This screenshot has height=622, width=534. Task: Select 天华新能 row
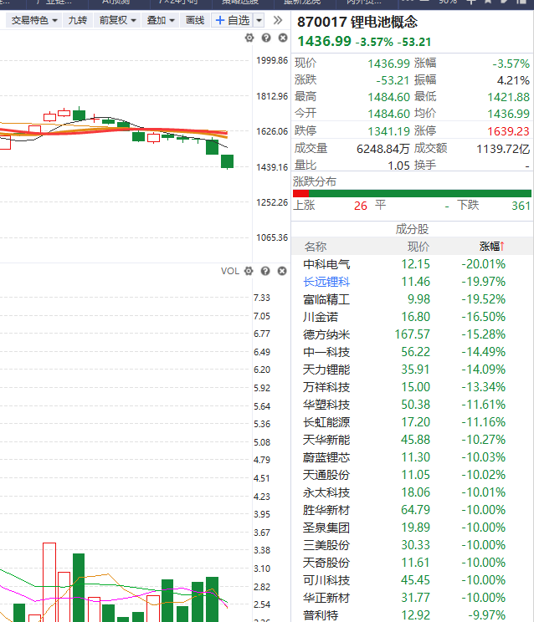click(x=412, y=440)
